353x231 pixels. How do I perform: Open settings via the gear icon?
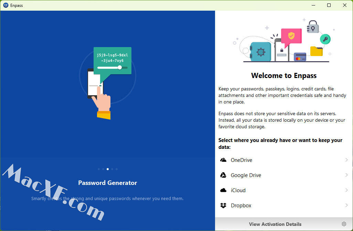point(344,224)
